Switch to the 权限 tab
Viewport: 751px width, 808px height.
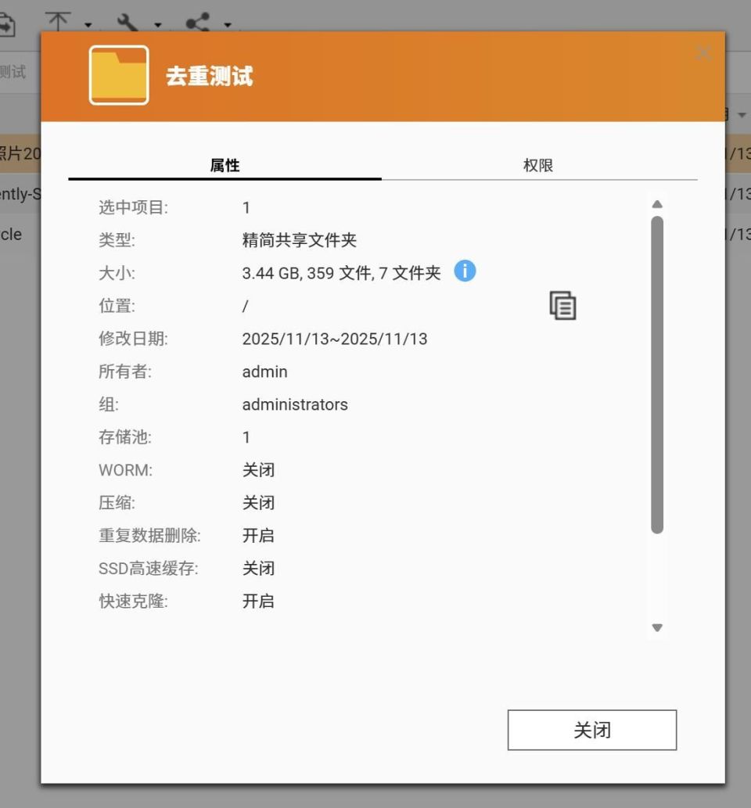click(538, 165)
